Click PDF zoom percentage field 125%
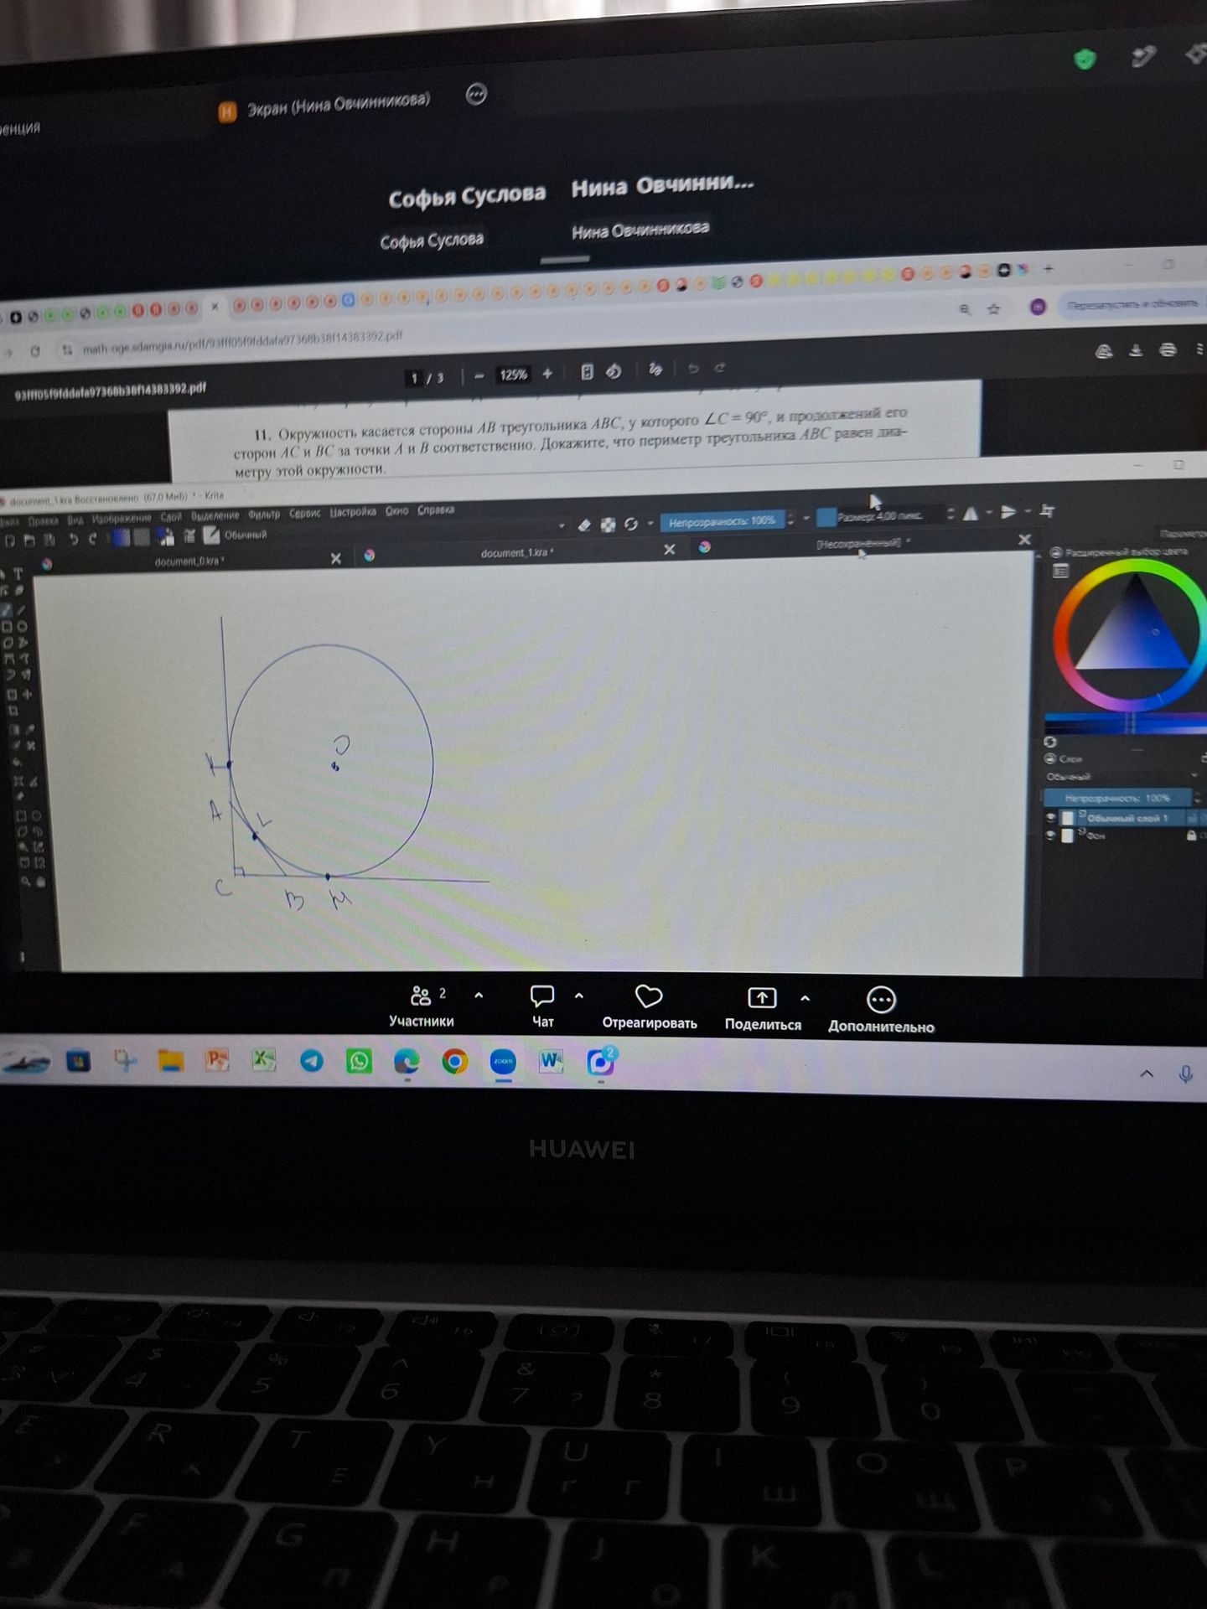The image size is (1207, 1609). (513, 375)
